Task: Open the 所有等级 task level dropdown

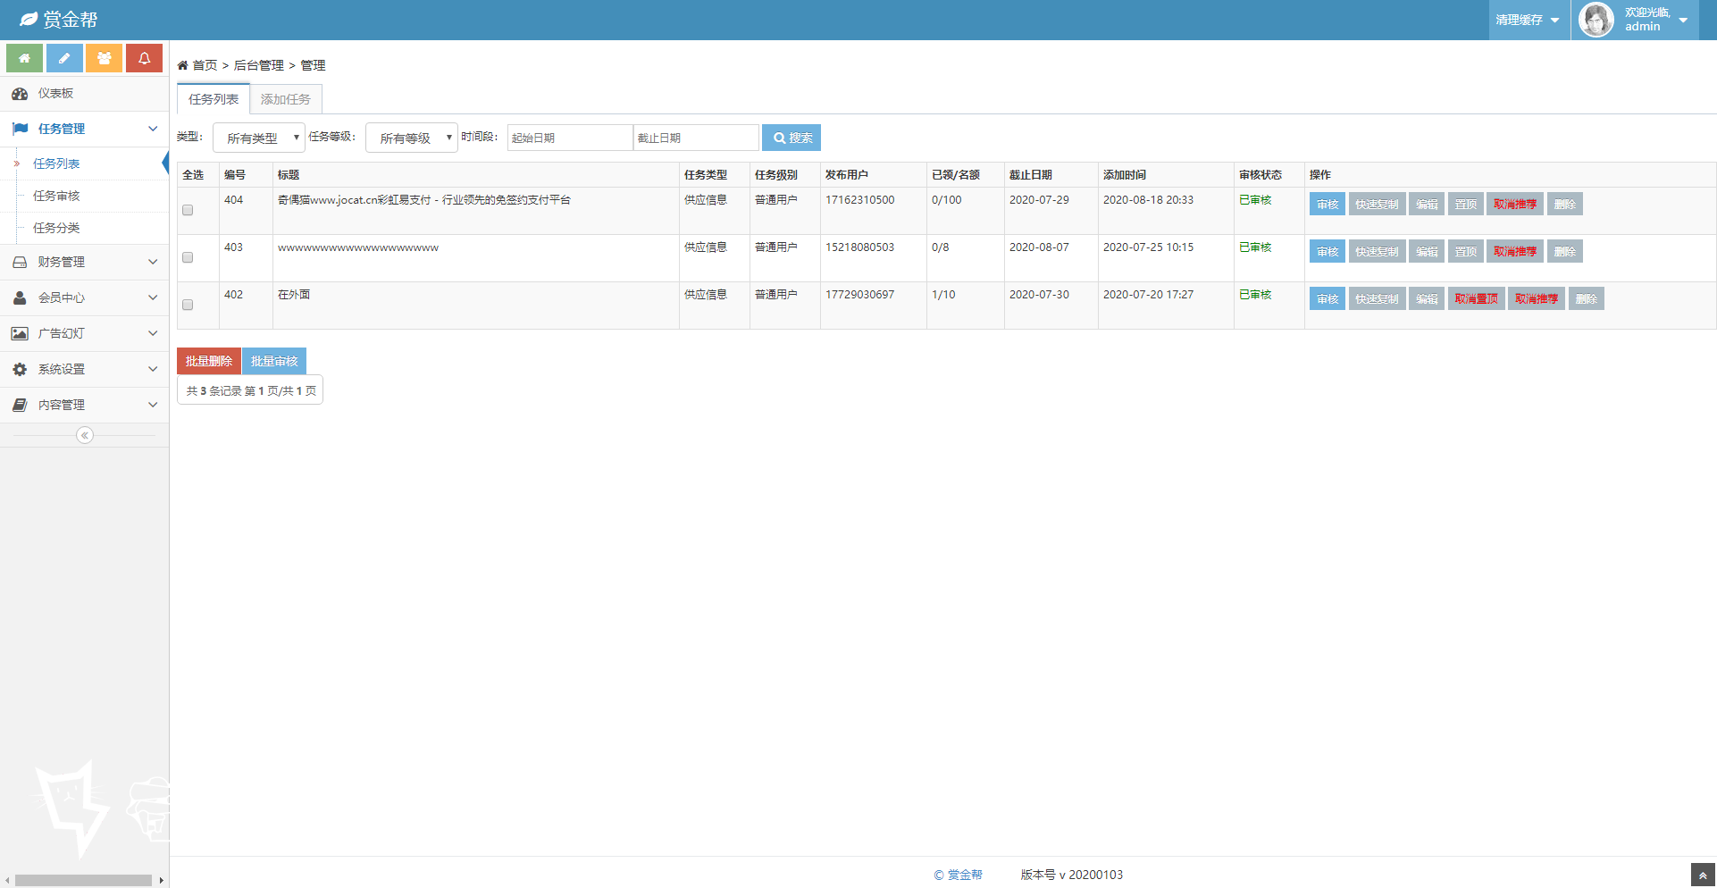Action: (x=412, y=138)
